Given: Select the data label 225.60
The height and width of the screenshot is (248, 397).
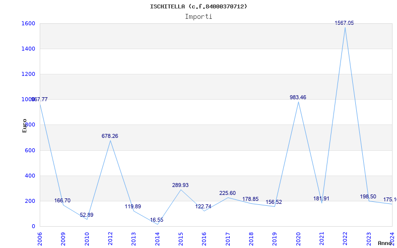Looking at the screenshot, I should click(x=227, y=193).
